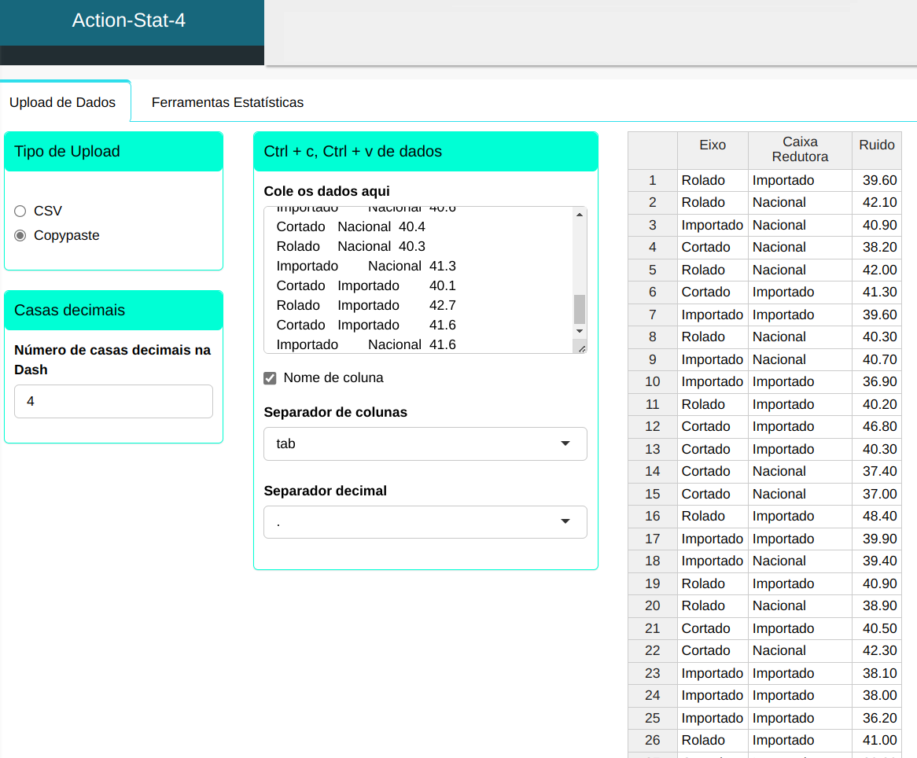Expand the Separador decimal dropdown
Viewport: 917px width, 758px height.
click(x=425, y=522)
